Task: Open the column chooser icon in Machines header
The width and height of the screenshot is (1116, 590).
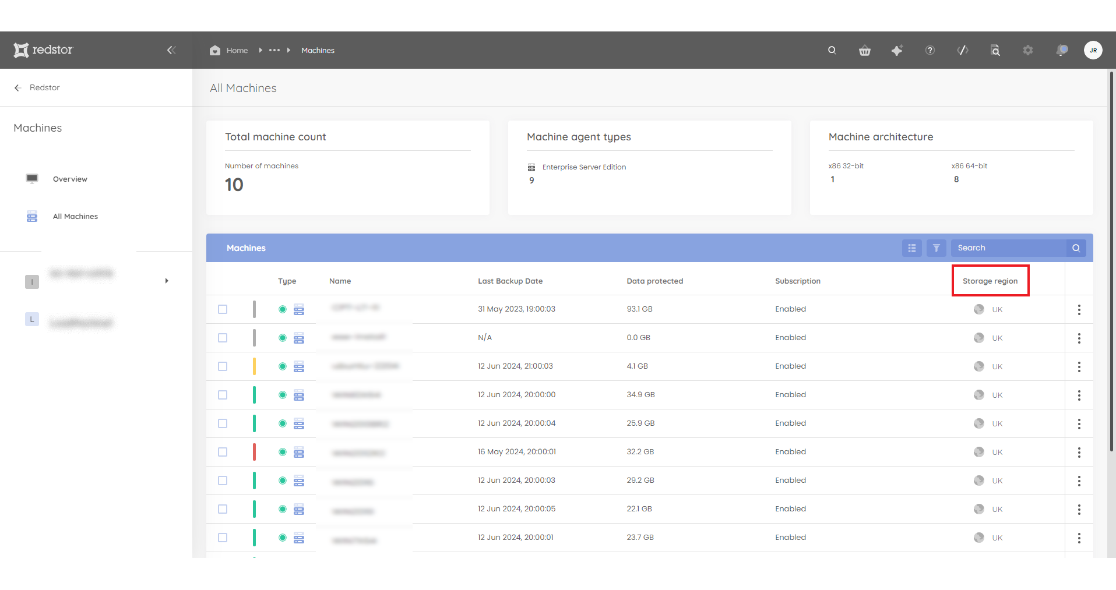Action: click(912, 248)
